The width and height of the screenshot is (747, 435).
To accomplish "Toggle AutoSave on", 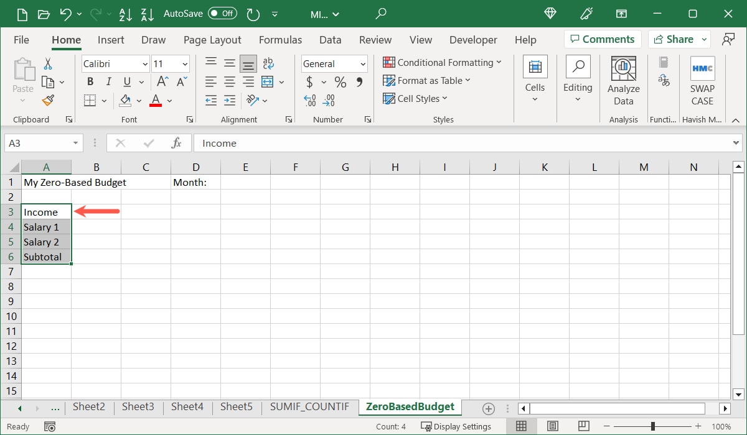I will (222, 14).
